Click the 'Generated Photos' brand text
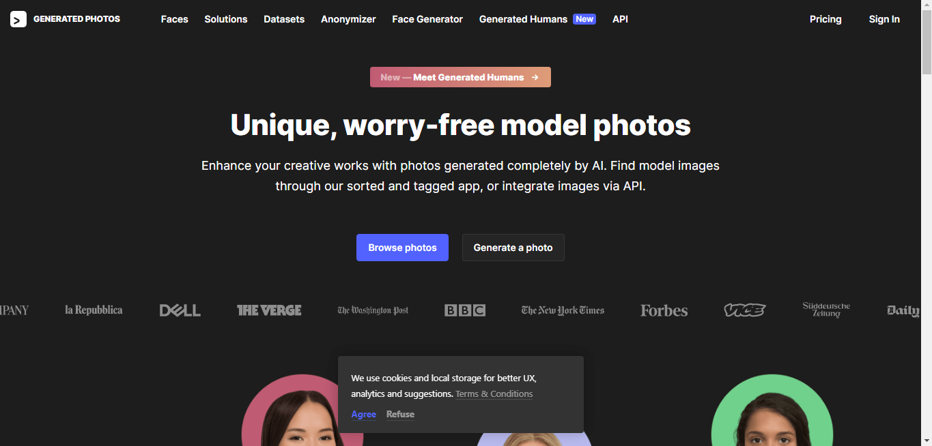This screenshot has width=932, height=446. (x=76, y=19)
